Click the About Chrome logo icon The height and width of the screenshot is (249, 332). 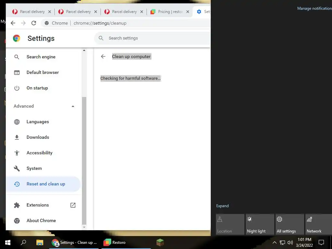pos(17,220)
